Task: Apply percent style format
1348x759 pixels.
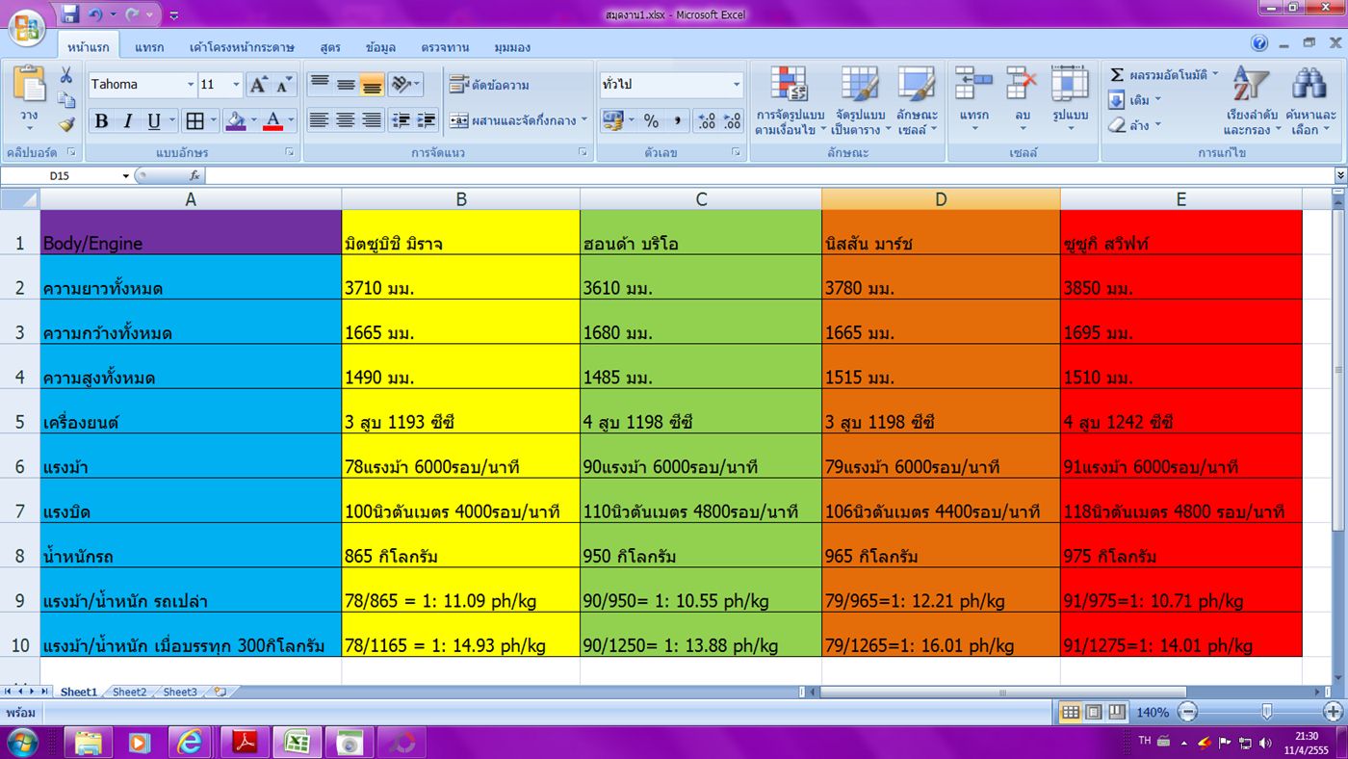Action: coord(652,121)
